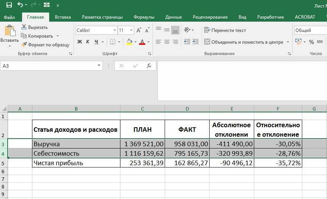The image size is (327, 199).
Task: Click the Increase Font Size icon
Action: (x=139, y=30)
